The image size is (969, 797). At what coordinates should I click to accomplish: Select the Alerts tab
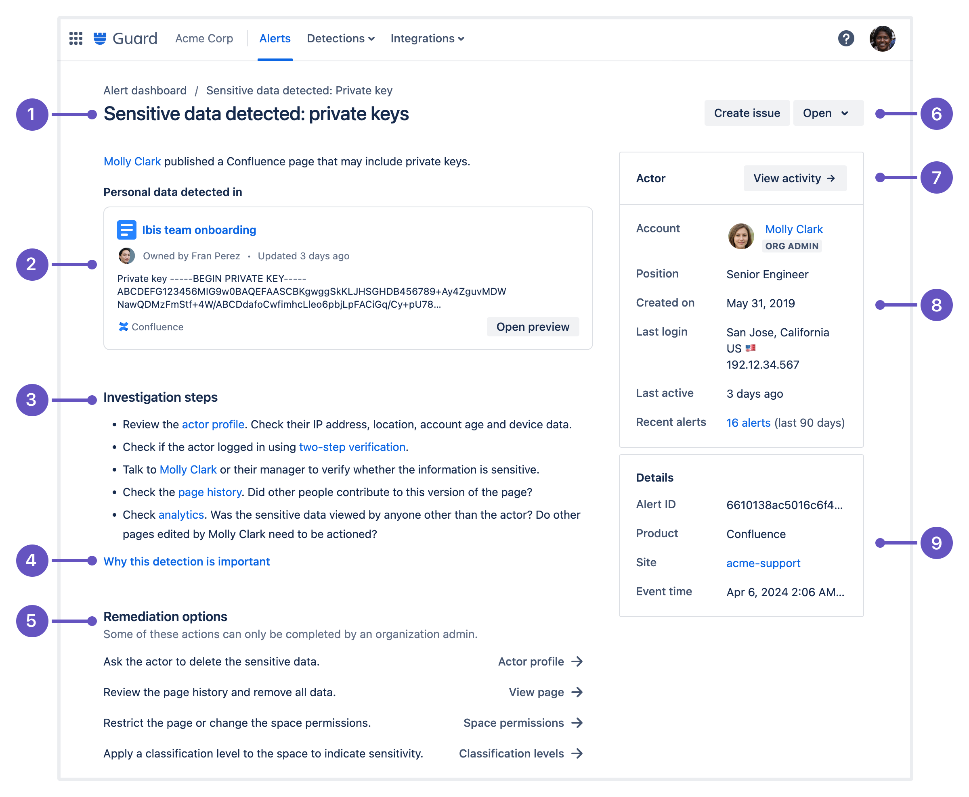point(275,38)
